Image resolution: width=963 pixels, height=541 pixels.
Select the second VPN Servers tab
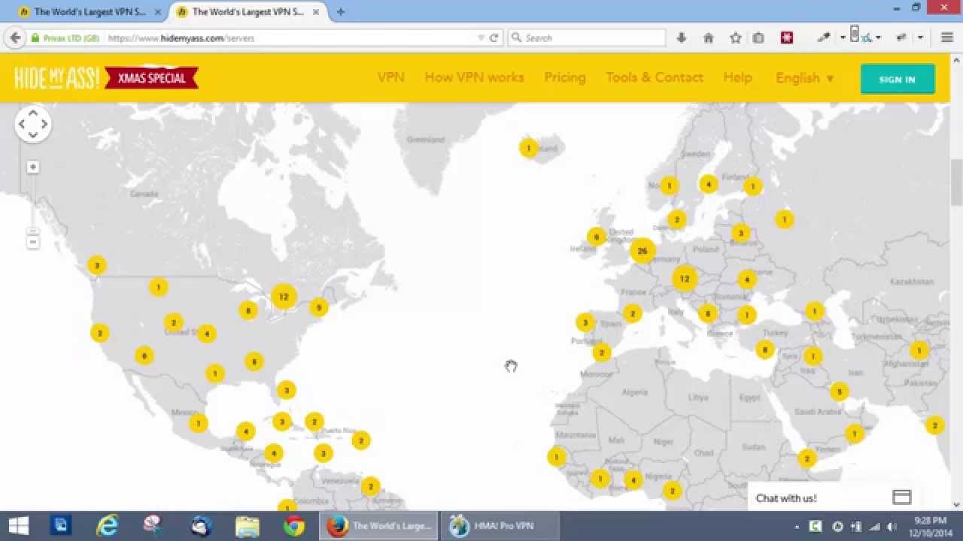click(248, 12)
